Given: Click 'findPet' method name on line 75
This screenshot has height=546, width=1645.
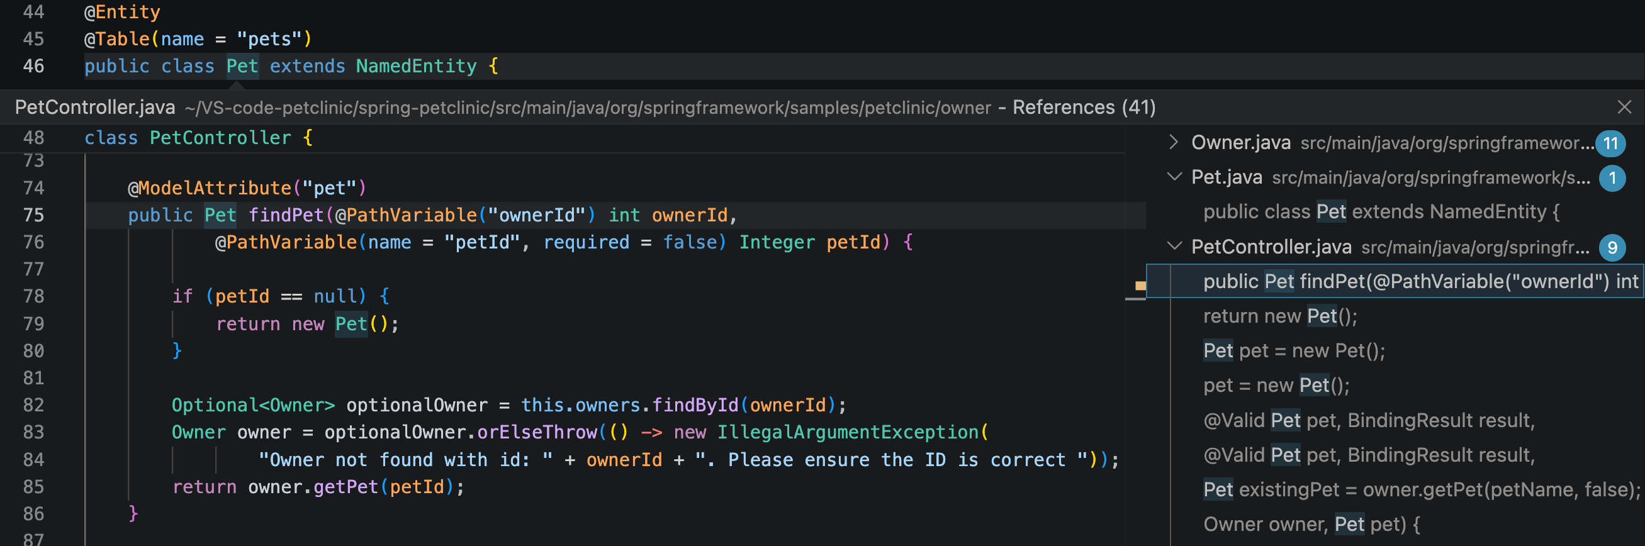Looking at the screenshot, I should pos(286,215).
